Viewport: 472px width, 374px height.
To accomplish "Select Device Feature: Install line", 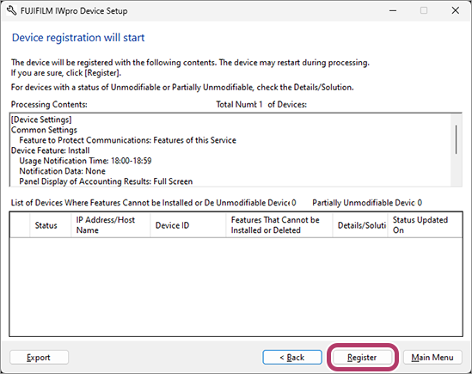I will pyautogui.click(x=50, y=150).
